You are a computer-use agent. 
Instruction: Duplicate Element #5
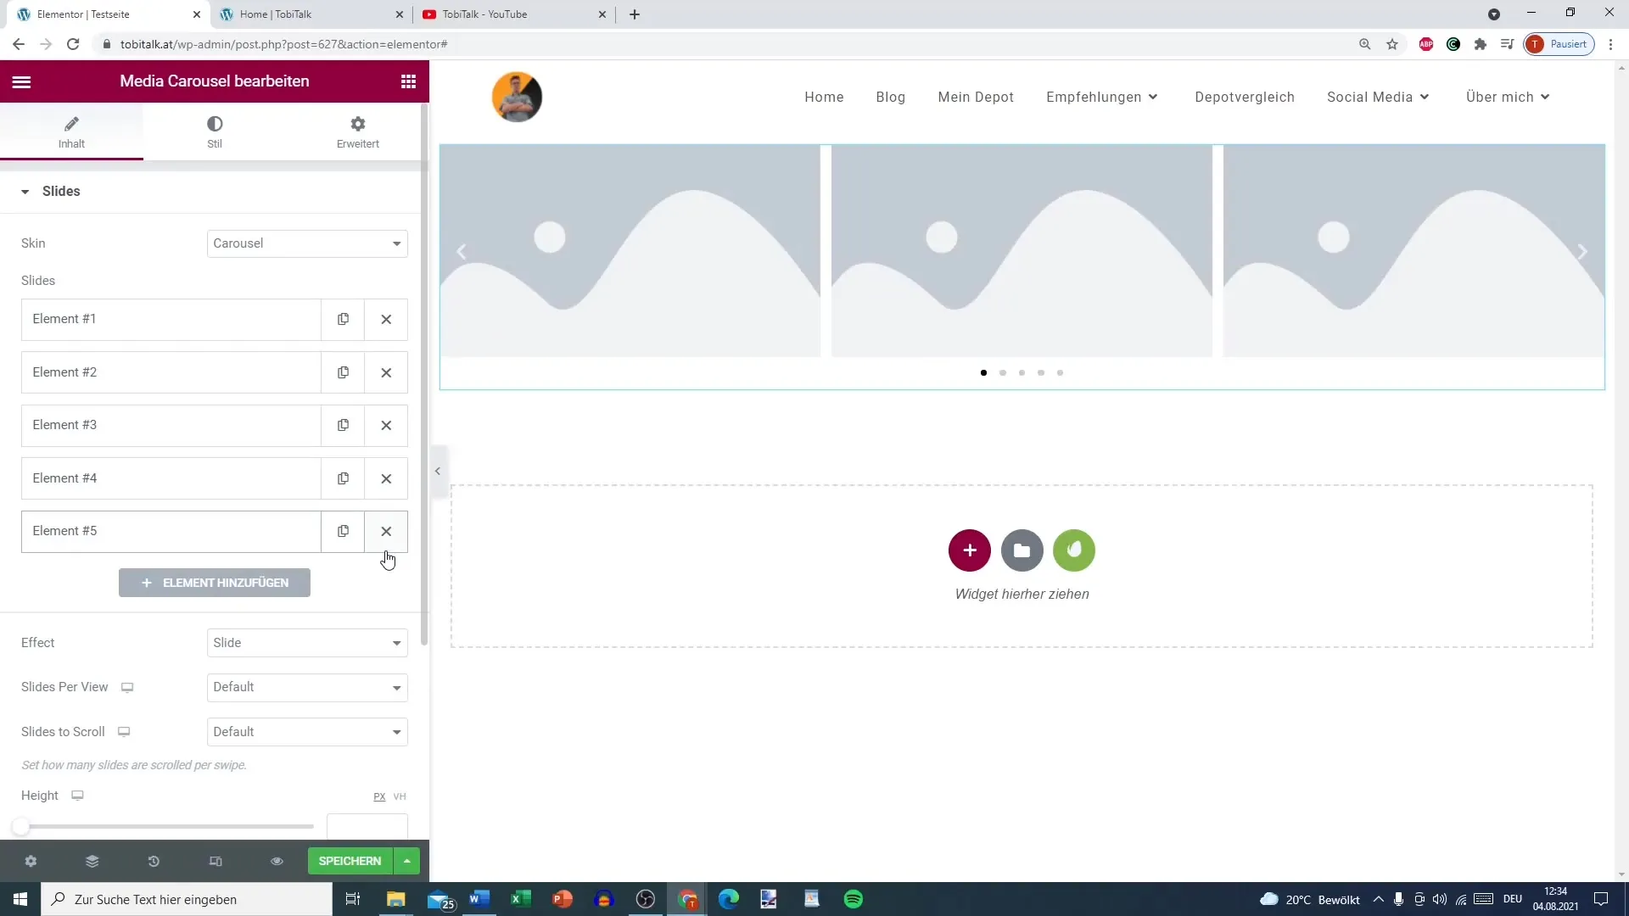pos(343,531)
